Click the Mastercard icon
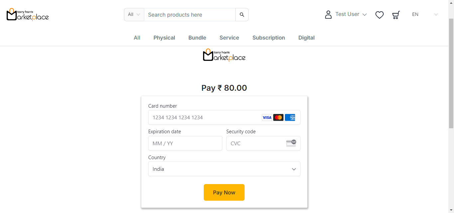The height and width of the screenshot is (213, 454). (278, 117)
